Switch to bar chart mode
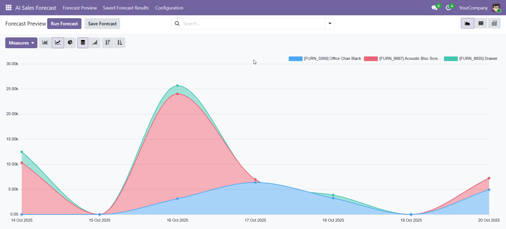This screenshot has width=506, height=229. coord(45,43)
